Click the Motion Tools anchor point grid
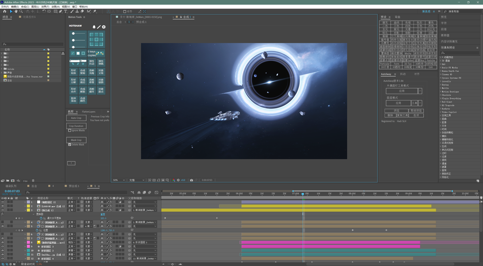 [97, 39]
